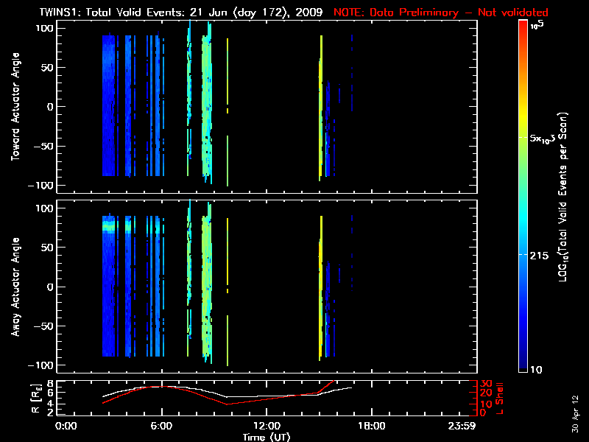
Task: Click the 0:00 time tick label
Action: click(66, 426)
